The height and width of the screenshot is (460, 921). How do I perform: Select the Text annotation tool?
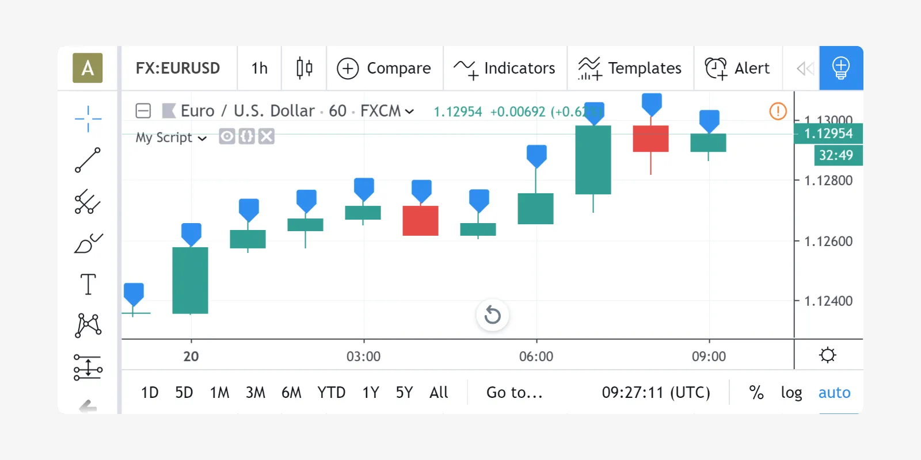[x=88, y=285]
